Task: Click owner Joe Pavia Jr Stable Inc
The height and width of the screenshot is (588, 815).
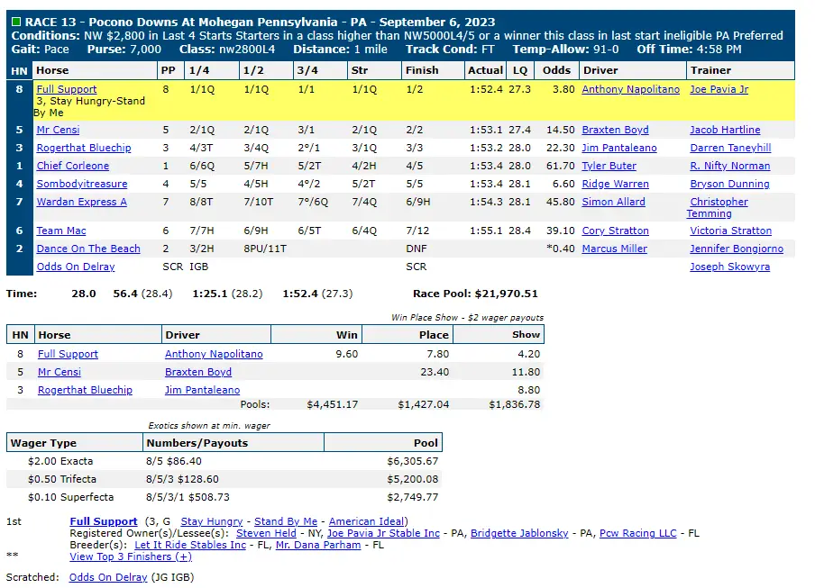Action: click(x=383, y=533)
